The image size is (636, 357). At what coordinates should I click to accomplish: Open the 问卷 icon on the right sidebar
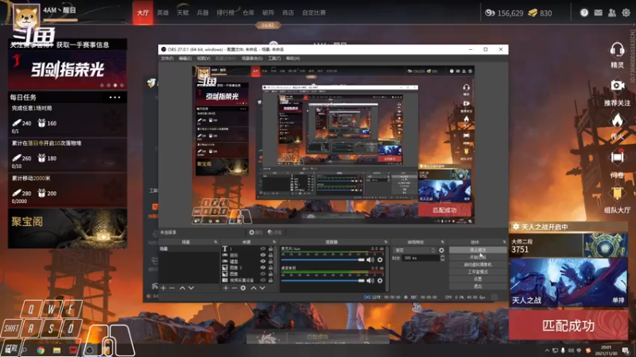pos(618,156)
